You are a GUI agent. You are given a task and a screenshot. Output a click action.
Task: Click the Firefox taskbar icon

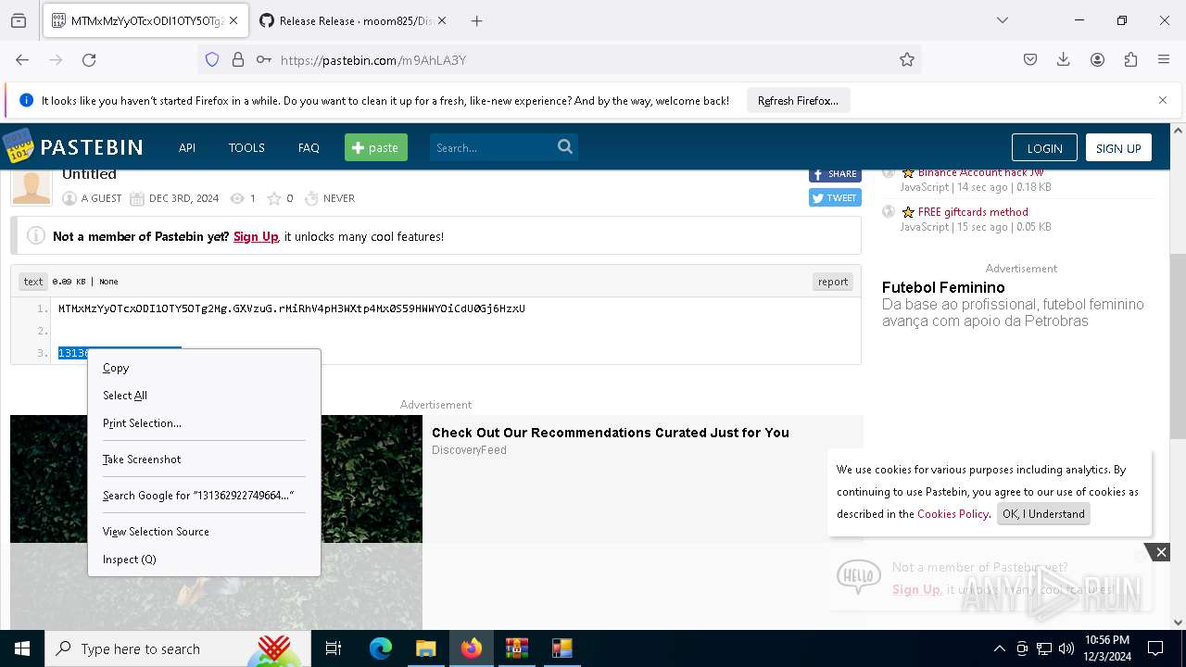pyautogui.click(x=471, y=648)
